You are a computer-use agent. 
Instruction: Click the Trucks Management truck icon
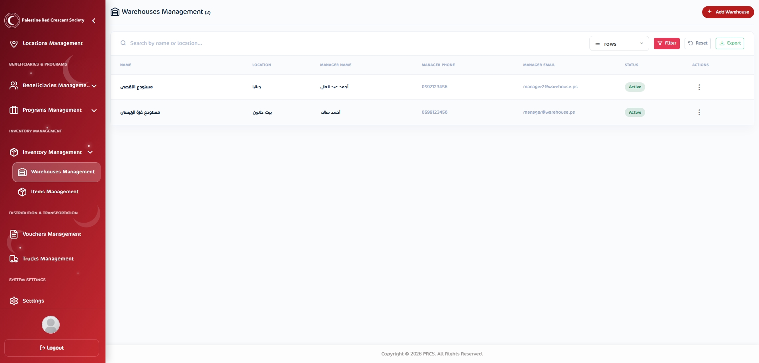click(x=14, y=259)
